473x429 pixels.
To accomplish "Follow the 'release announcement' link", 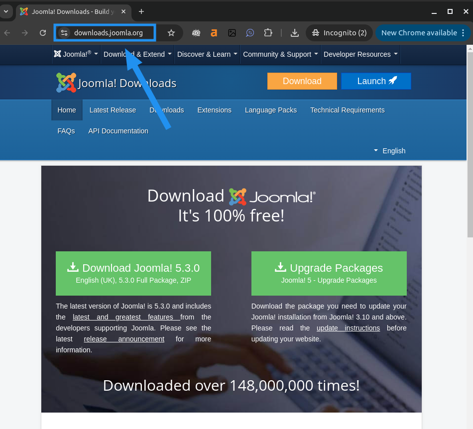I will (124, 339).
